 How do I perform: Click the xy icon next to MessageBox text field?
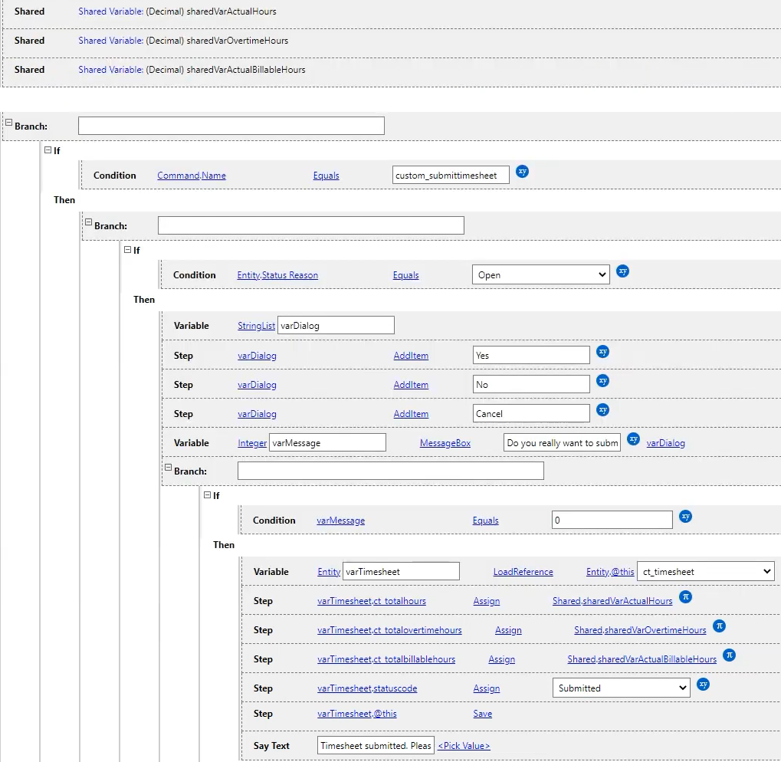(633, 439)
